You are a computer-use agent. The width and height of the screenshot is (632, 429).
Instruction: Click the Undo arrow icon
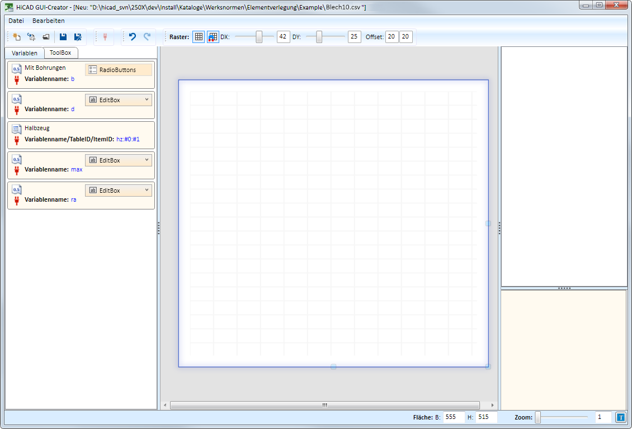133,37
